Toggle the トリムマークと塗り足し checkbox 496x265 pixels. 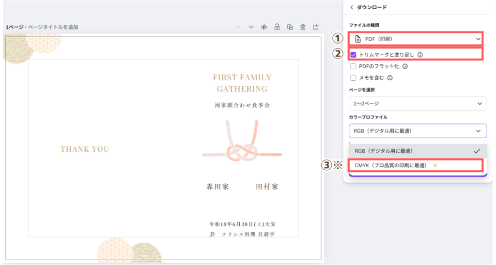(353, 55)
